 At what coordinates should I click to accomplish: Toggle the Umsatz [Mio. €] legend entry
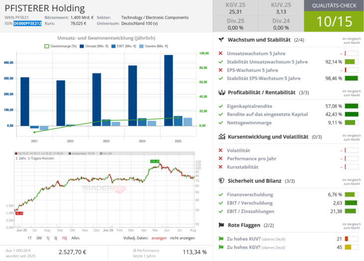[x=94, y=46]
